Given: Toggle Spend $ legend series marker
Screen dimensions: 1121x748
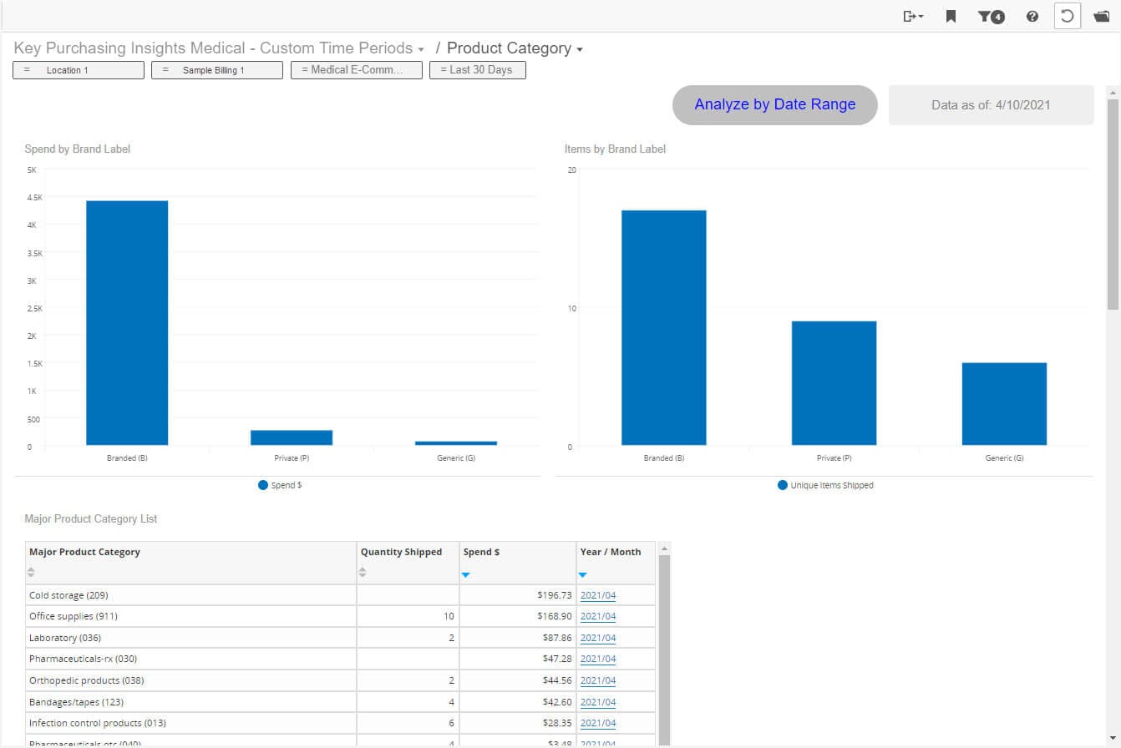Looking at the screenshot, I should [x=263, y=485].
